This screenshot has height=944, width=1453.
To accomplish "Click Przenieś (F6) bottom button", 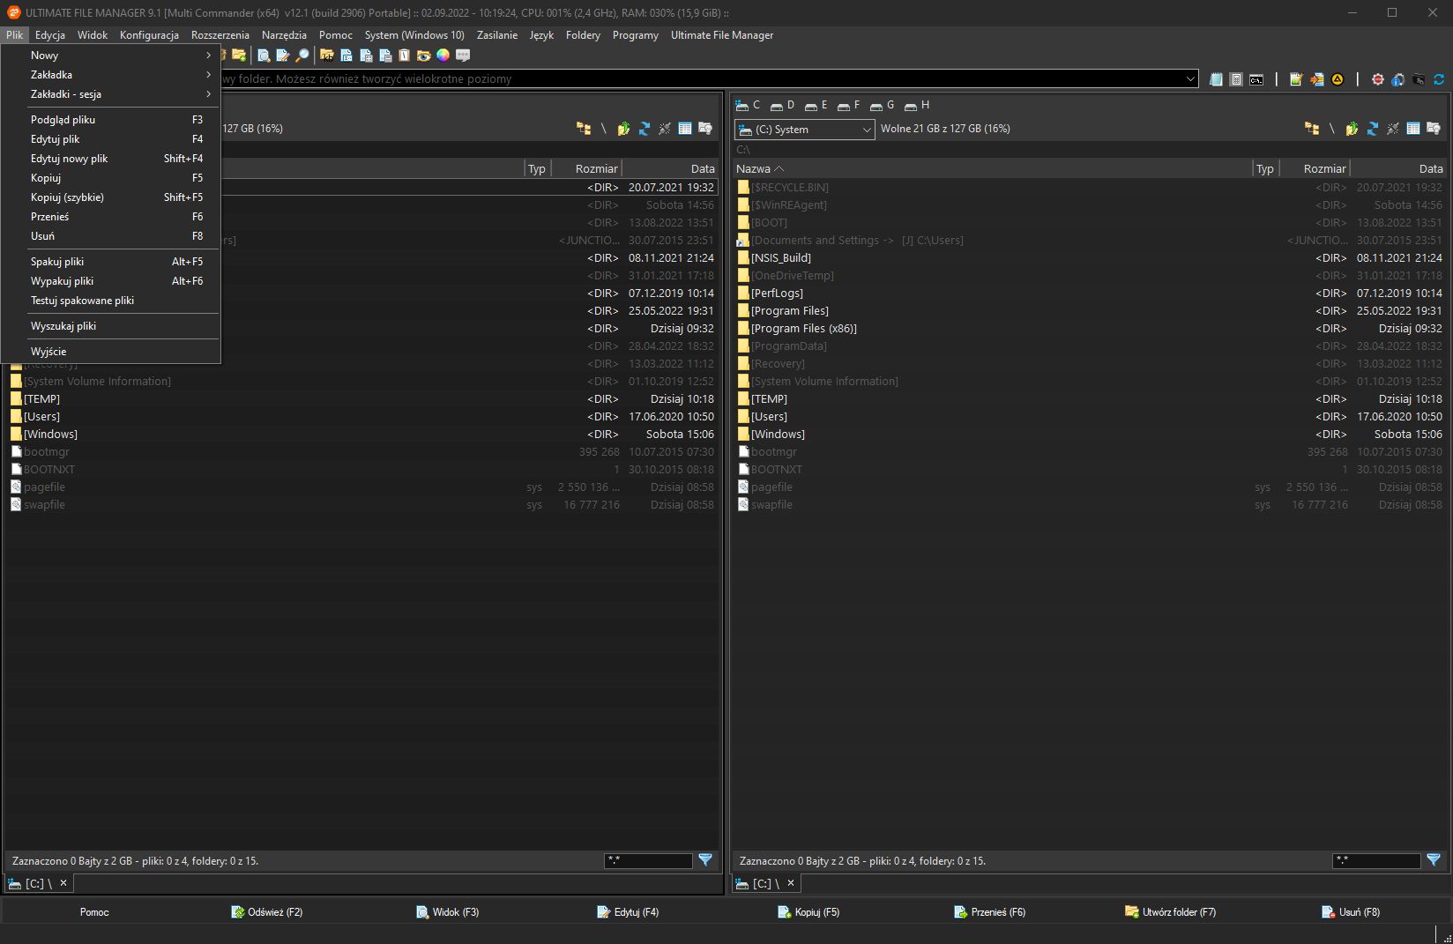I will pyautogui.click(x=990, y=911).
